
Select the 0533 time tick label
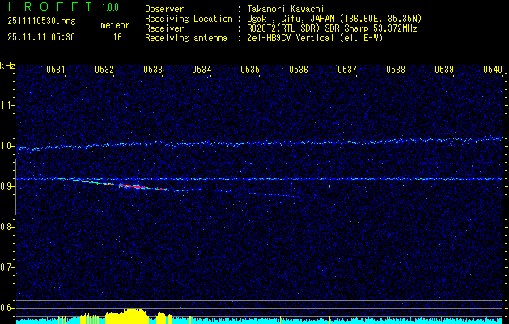point(153,70)
